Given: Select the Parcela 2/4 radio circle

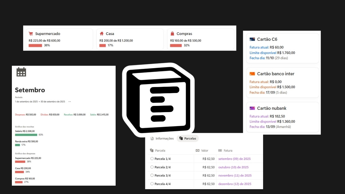Looking at the screenshot, I should [152, 167].
